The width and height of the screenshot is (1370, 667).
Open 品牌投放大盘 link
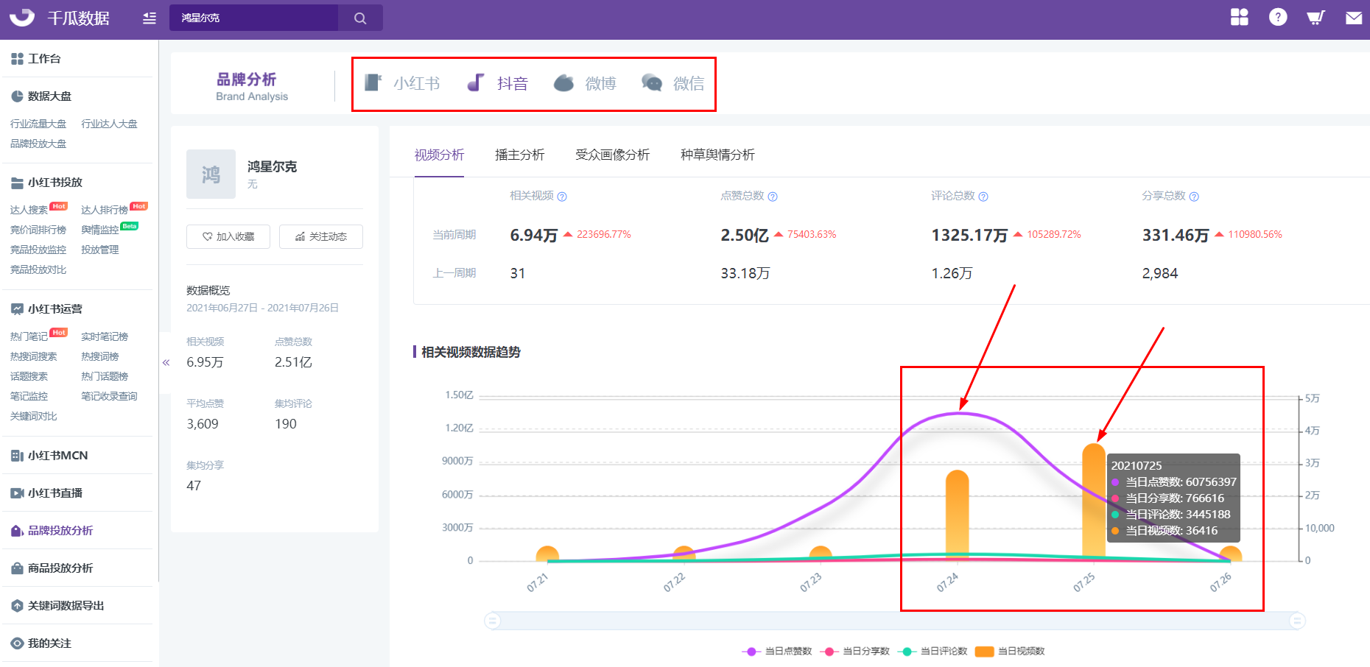38,144
